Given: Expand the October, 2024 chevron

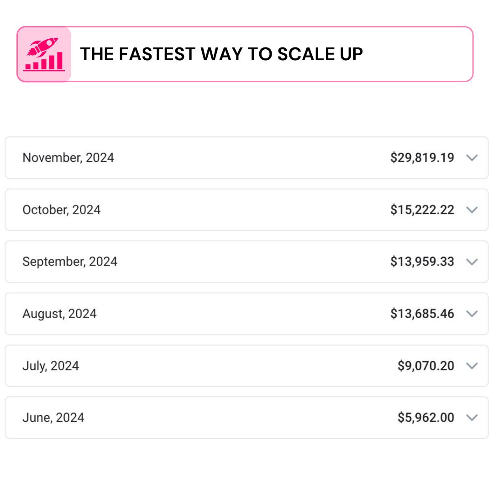Looking at the screenshot, I should point(472,210).
